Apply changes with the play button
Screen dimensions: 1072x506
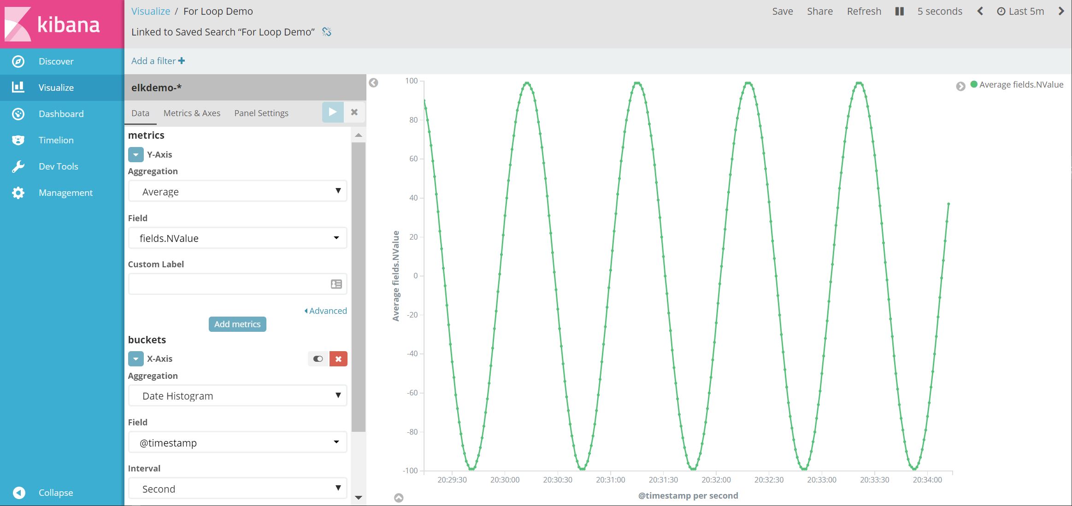click(332, 112)
